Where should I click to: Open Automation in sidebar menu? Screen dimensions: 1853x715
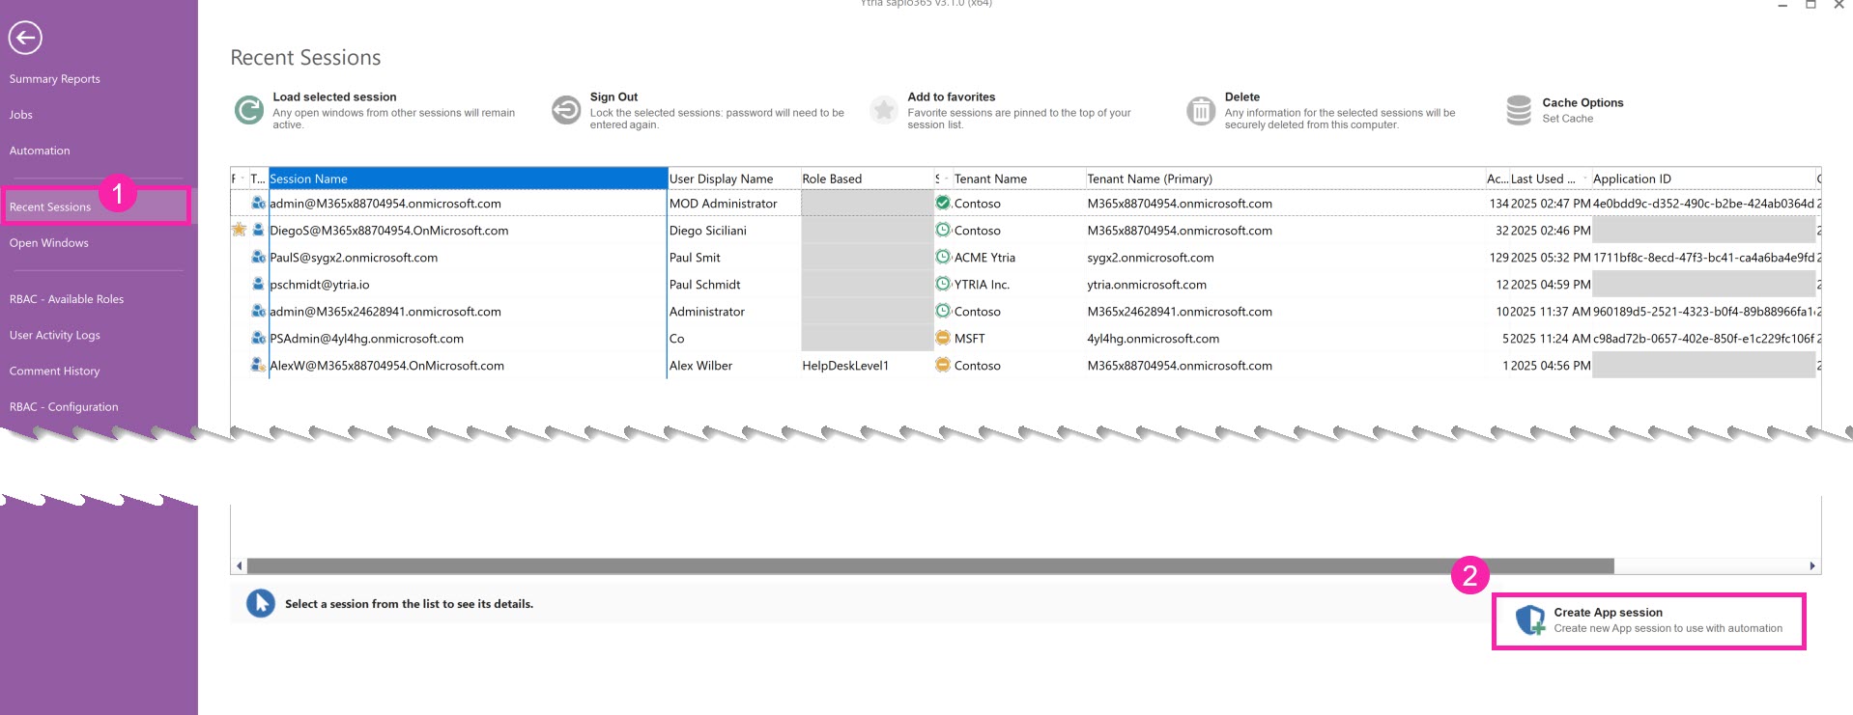tap(40, 151)
